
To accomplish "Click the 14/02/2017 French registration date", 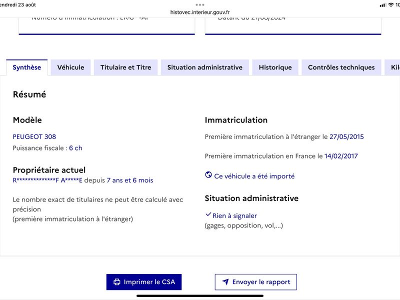I will click(341, 156).
